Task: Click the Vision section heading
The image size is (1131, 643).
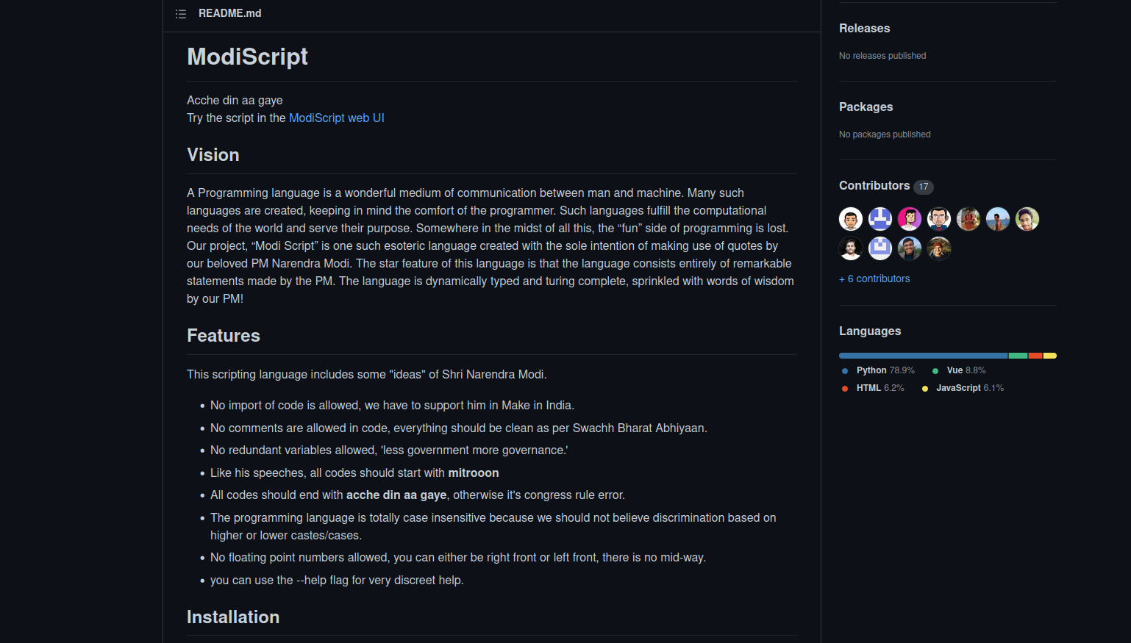Action: [213, 155]
